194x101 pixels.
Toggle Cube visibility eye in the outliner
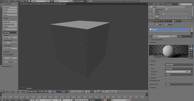coord(186,16)
